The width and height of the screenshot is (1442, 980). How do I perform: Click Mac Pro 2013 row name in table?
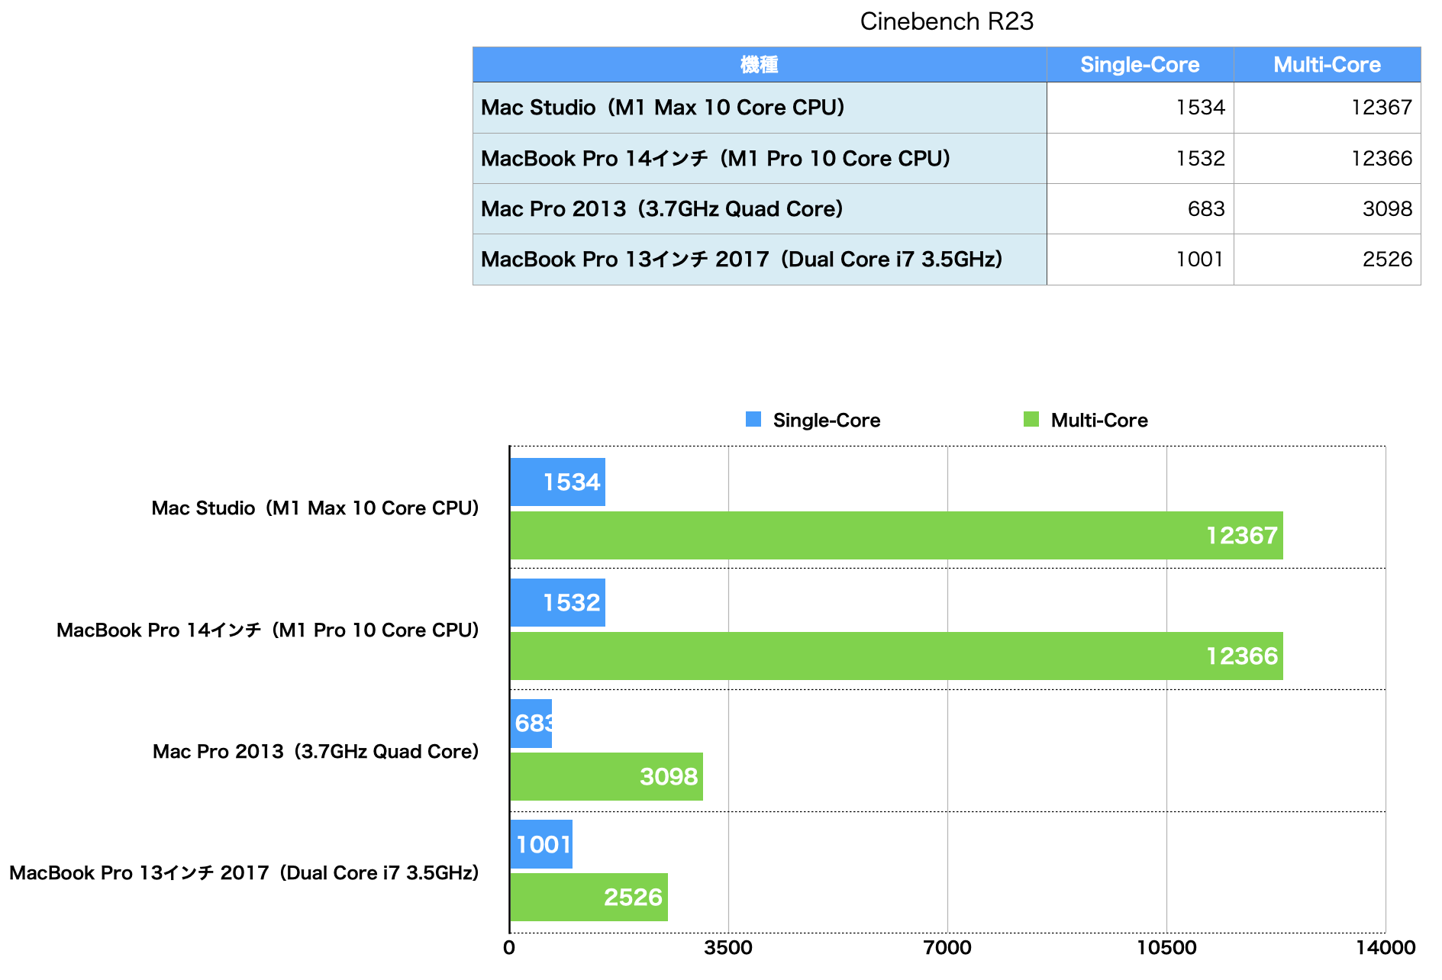click(x=662, y=209)
